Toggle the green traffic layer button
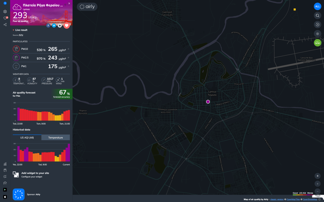Viewport: 324px width, 202px height. 318,43
